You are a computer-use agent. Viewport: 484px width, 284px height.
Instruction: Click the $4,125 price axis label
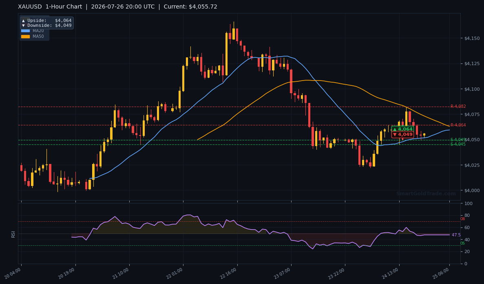[x=472, y=63]
